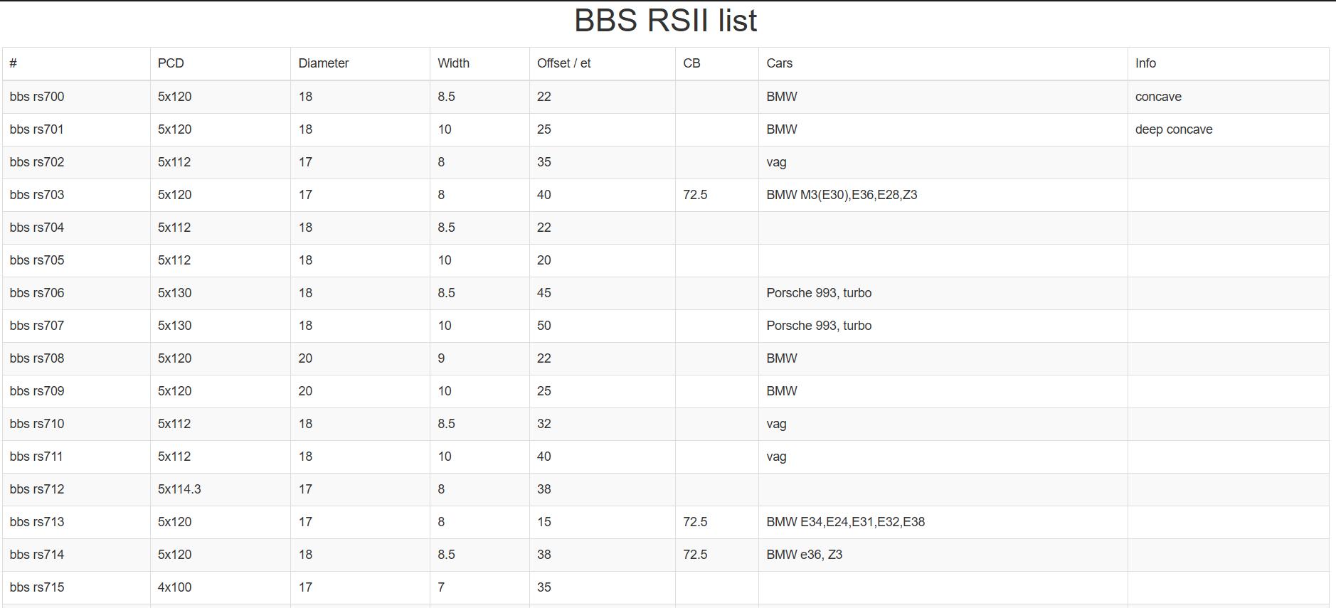Select the bbs rs705 cell

76,260
